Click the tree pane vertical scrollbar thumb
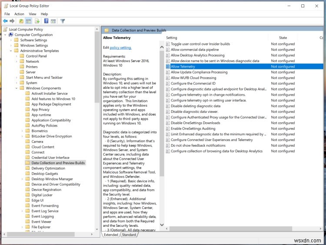The height and width of the screenshot is (245, 326). point(97,67)
